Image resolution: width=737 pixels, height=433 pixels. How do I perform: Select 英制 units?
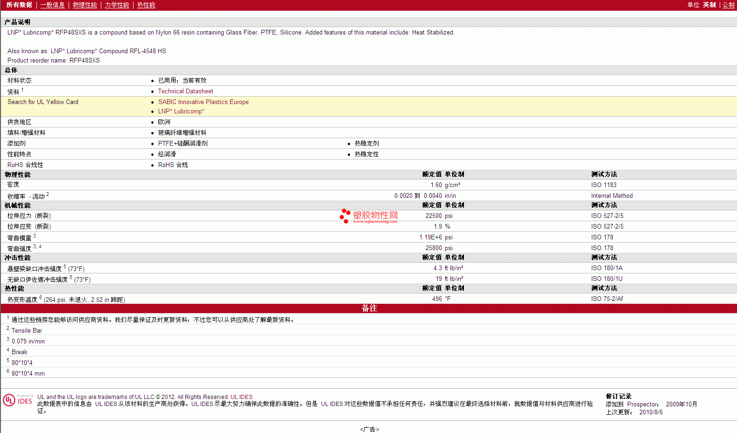point(709,5)
